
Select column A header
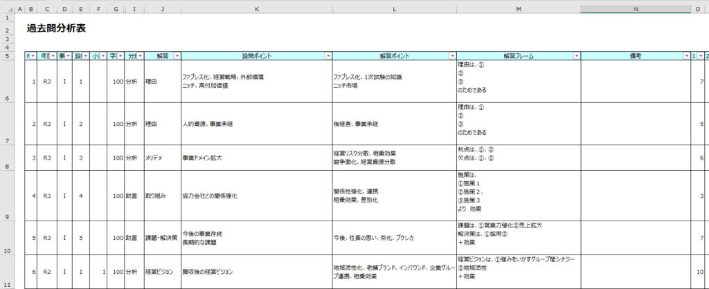tap(19, 9)
